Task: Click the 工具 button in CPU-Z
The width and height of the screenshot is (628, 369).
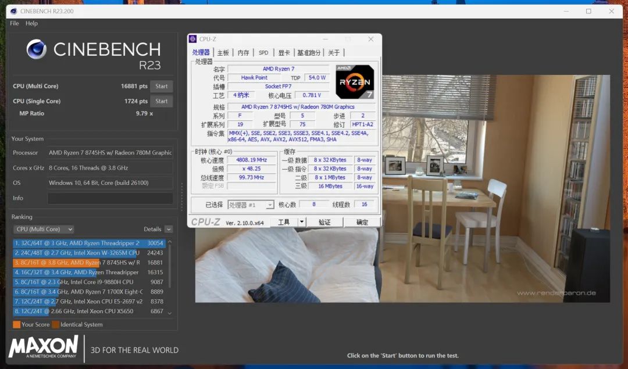Action: tap(284, 222)
